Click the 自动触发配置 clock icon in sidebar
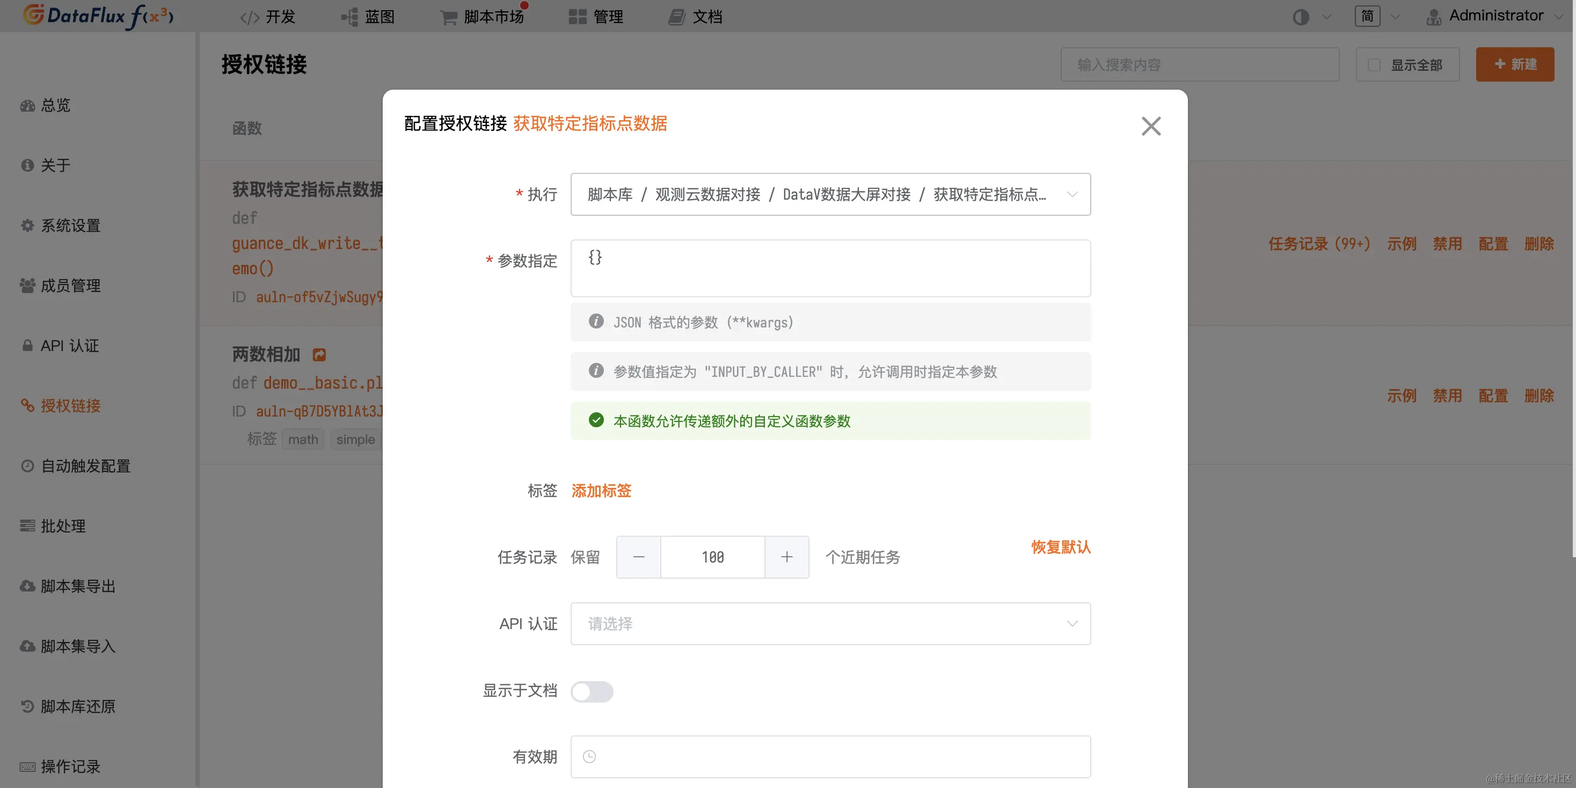 coord(27,466)
